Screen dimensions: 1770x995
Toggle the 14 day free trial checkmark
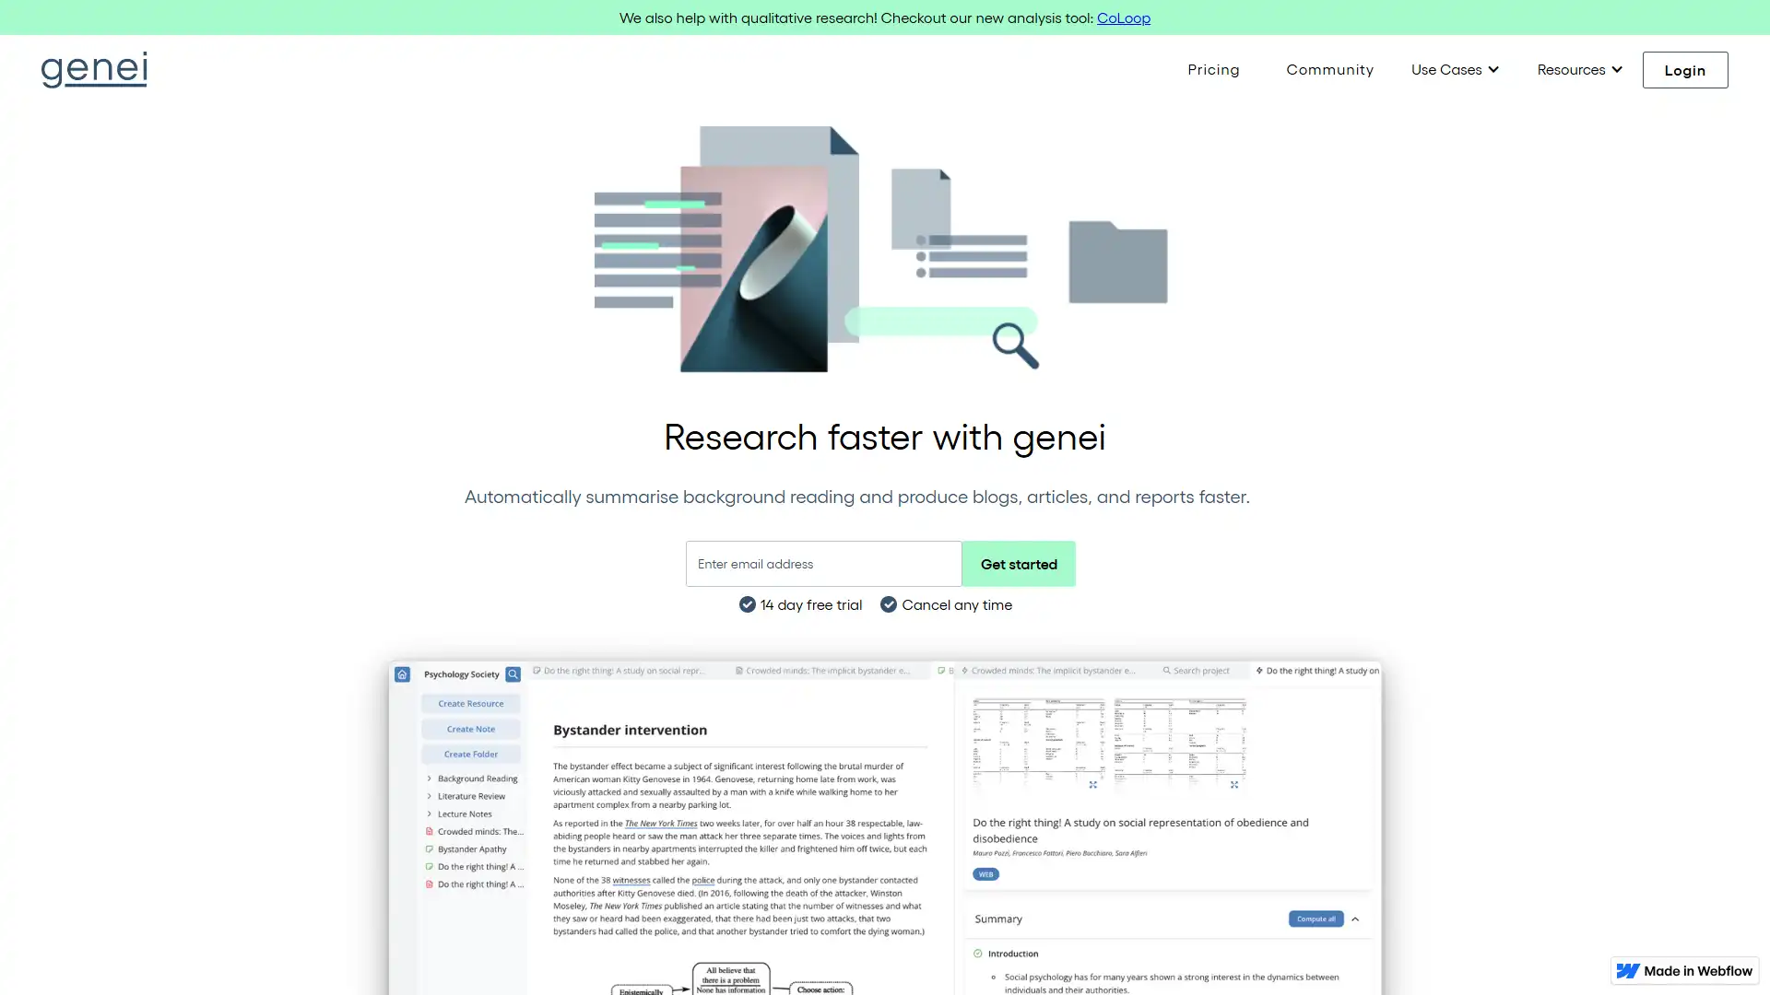tap(747, 605)
